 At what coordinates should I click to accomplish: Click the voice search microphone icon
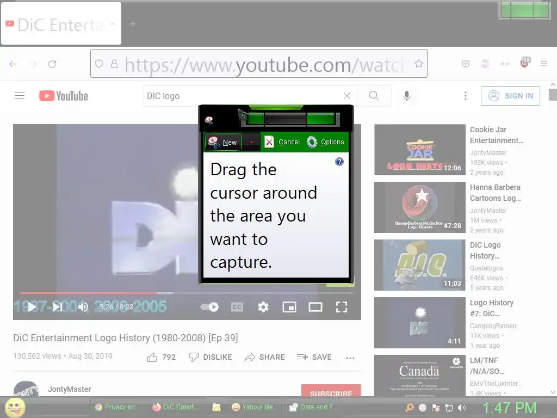point(407,96)
